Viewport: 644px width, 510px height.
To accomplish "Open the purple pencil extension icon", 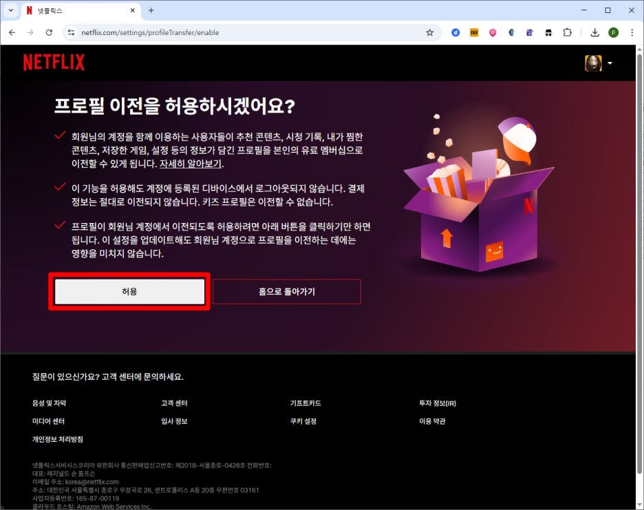I will (x=530, y=32).
